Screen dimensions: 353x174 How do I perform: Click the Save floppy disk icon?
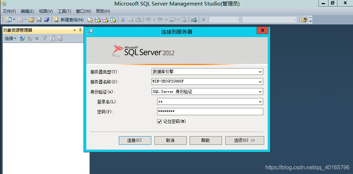[x=39, y=20]
